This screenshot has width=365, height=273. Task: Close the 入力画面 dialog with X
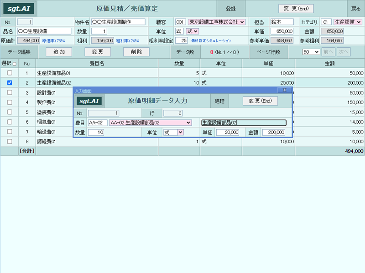[284, 90]
